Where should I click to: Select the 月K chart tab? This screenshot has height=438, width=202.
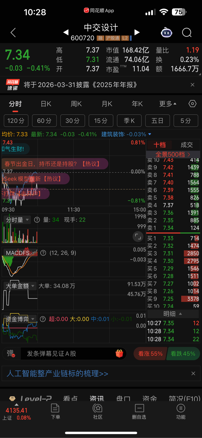click(x=107, y=104)
